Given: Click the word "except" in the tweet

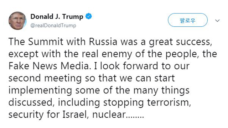Looking at the screenshot, I should [x=24, y=54].
